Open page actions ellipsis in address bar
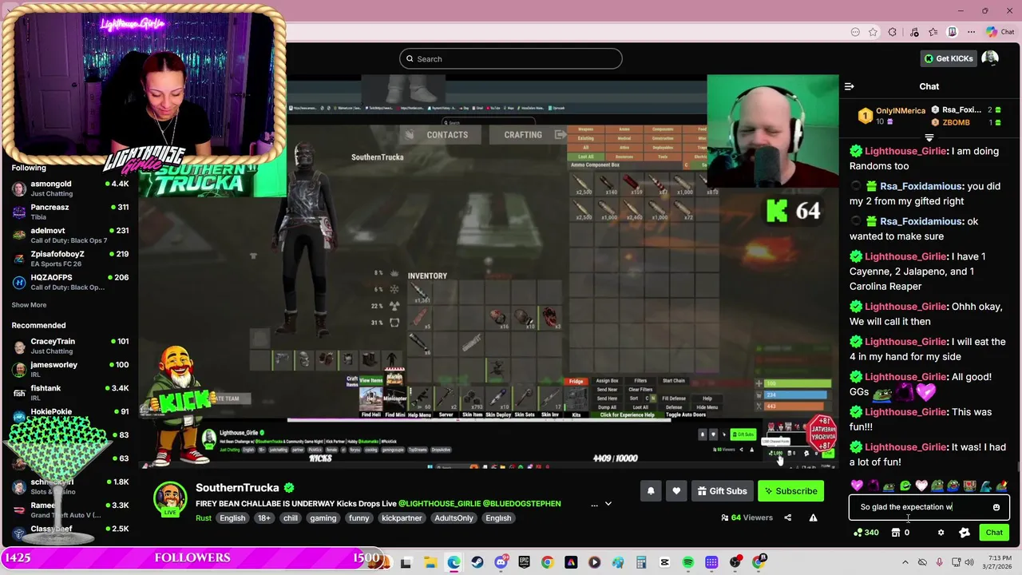The image size is (1022, 575). (855, 32)
